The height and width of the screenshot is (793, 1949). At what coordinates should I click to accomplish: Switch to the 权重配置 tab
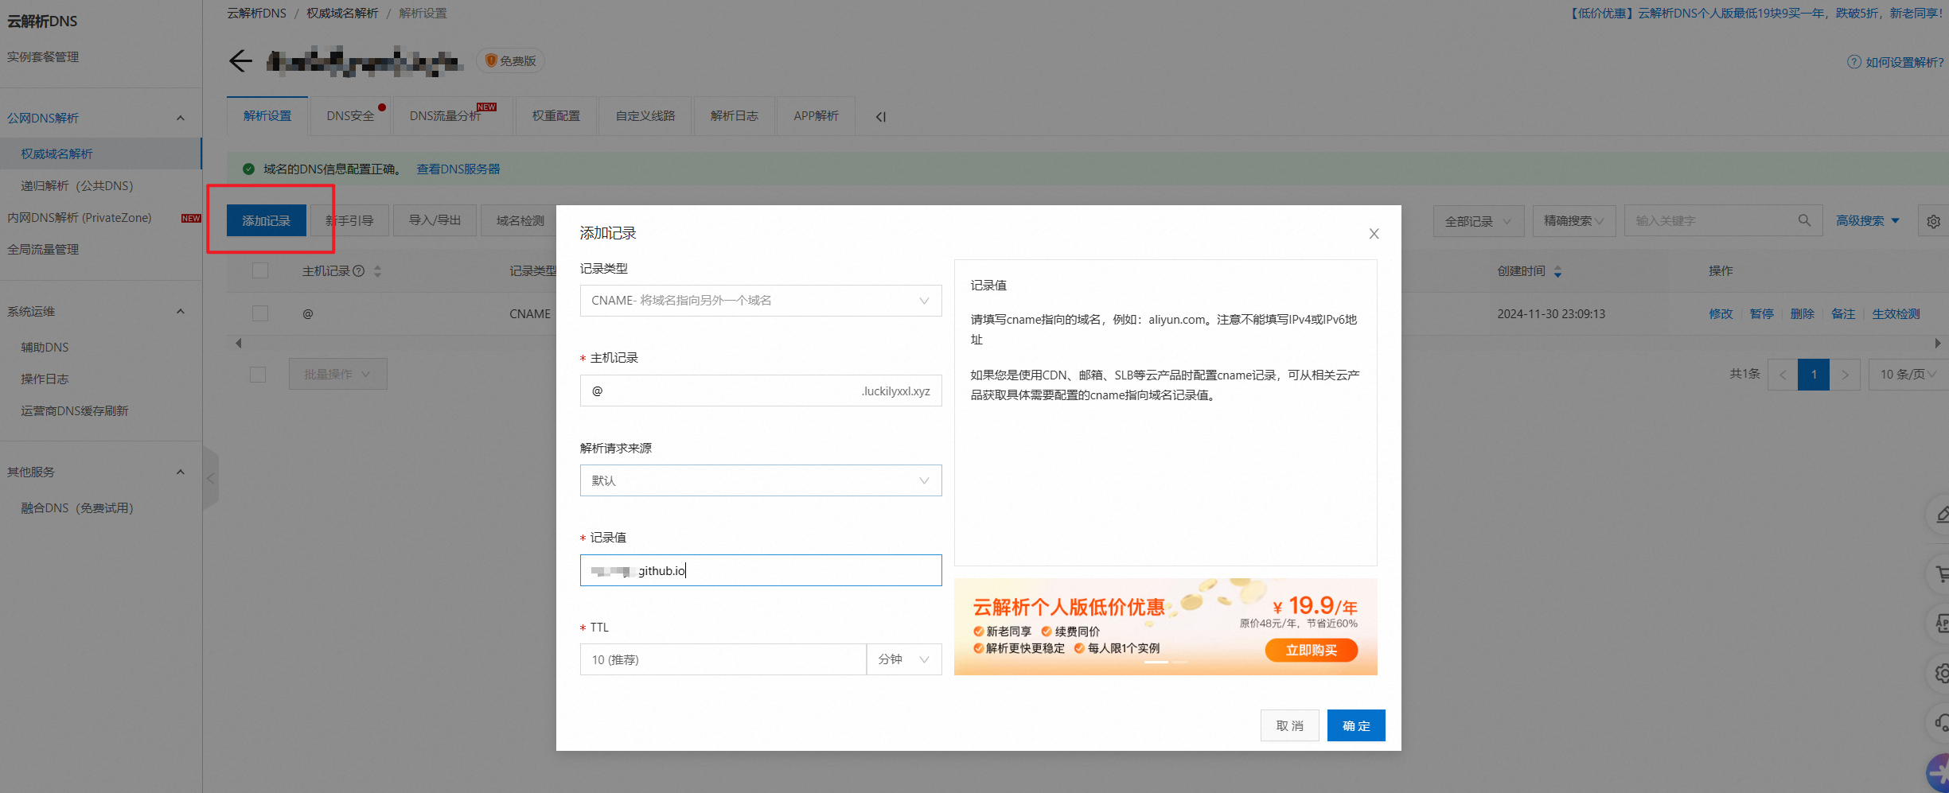click(556, 116)
